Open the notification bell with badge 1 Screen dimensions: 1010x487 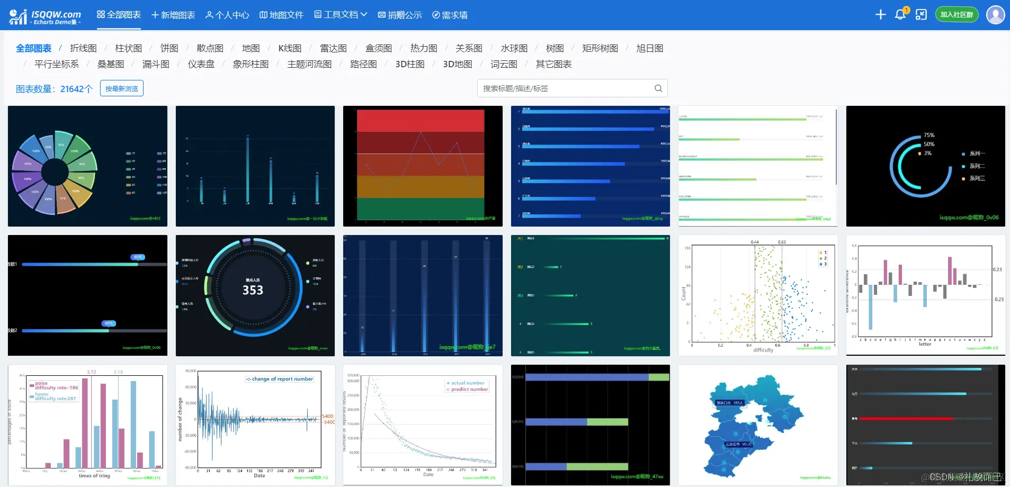(x=900, y=14)
